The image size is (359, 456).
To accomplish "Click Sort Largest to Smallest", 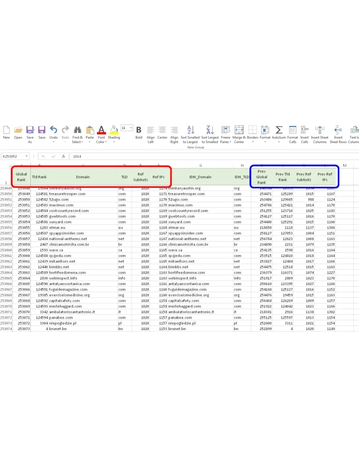I will pyautogui.click(x=210, y=130).
